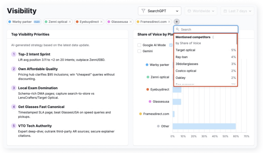
Task: Click the number 5 priority badge
Action: click(x=14, y=126)
